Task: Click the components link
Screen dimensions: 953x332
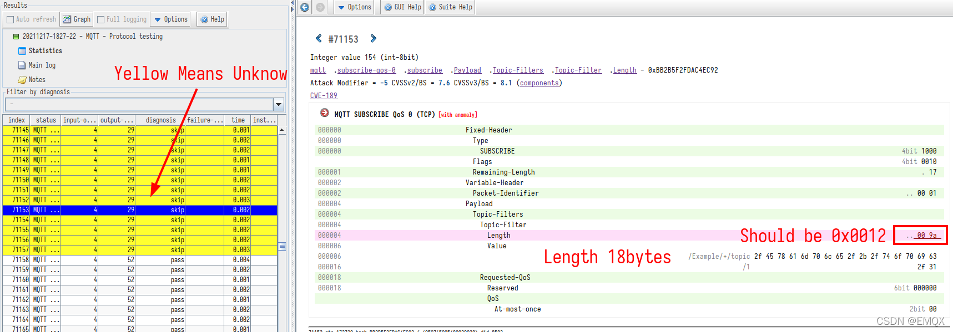Action: tap(539, 83)
